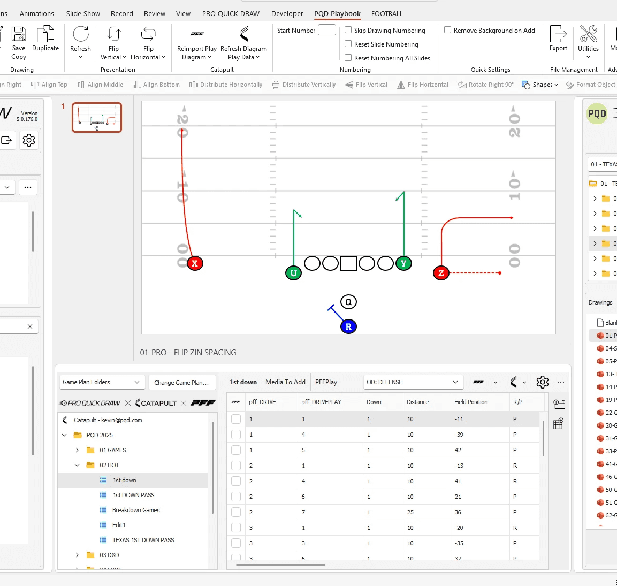Open the Shapes dropdown
Viewport: 617px width, 586px height.
click(540, 85)
